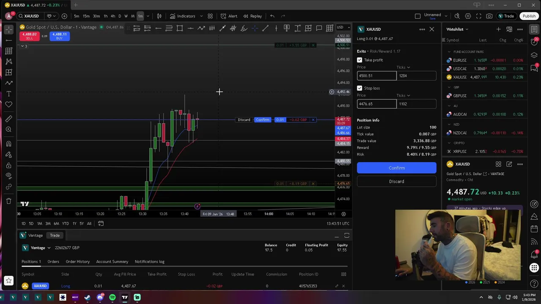
Task: Open the Take profit Ticks unit dropdown
Action: (x=403, y=67)
